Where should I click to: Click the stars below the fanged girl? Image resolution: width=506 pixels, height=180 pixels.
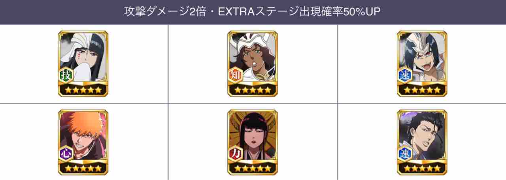(x=422, y=90)
